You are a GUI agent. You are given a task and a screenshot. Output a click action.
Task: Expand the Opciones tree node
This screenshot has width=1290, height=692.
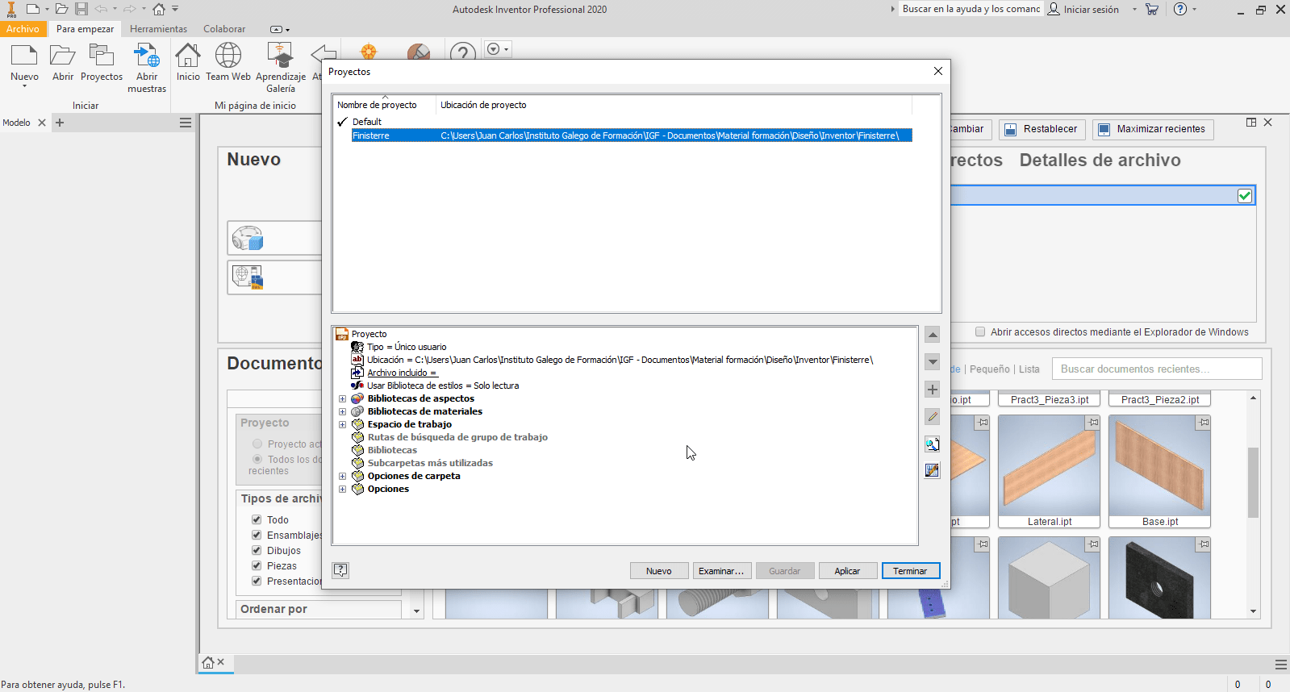[x=342, y=489]
